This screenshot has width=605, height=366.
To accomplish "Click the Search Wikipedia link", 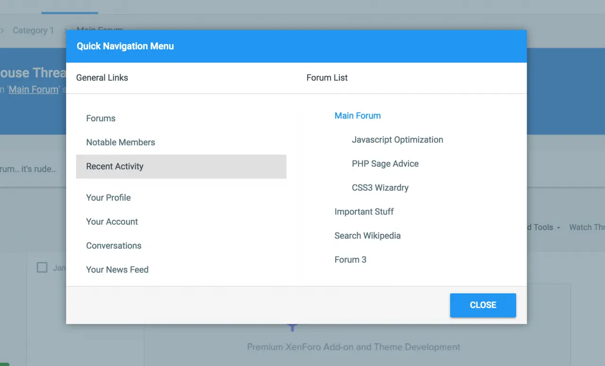I will pos(367,236).
